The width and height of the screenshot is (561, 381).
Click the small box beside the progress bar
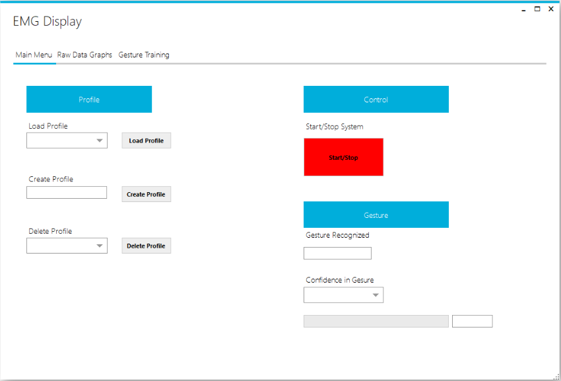tap(472, 322)
